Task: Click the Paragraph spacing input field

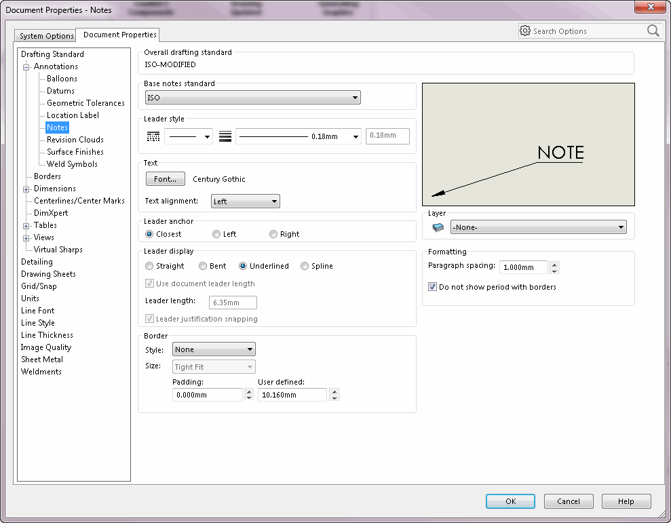Action: [x=523, y=267]
